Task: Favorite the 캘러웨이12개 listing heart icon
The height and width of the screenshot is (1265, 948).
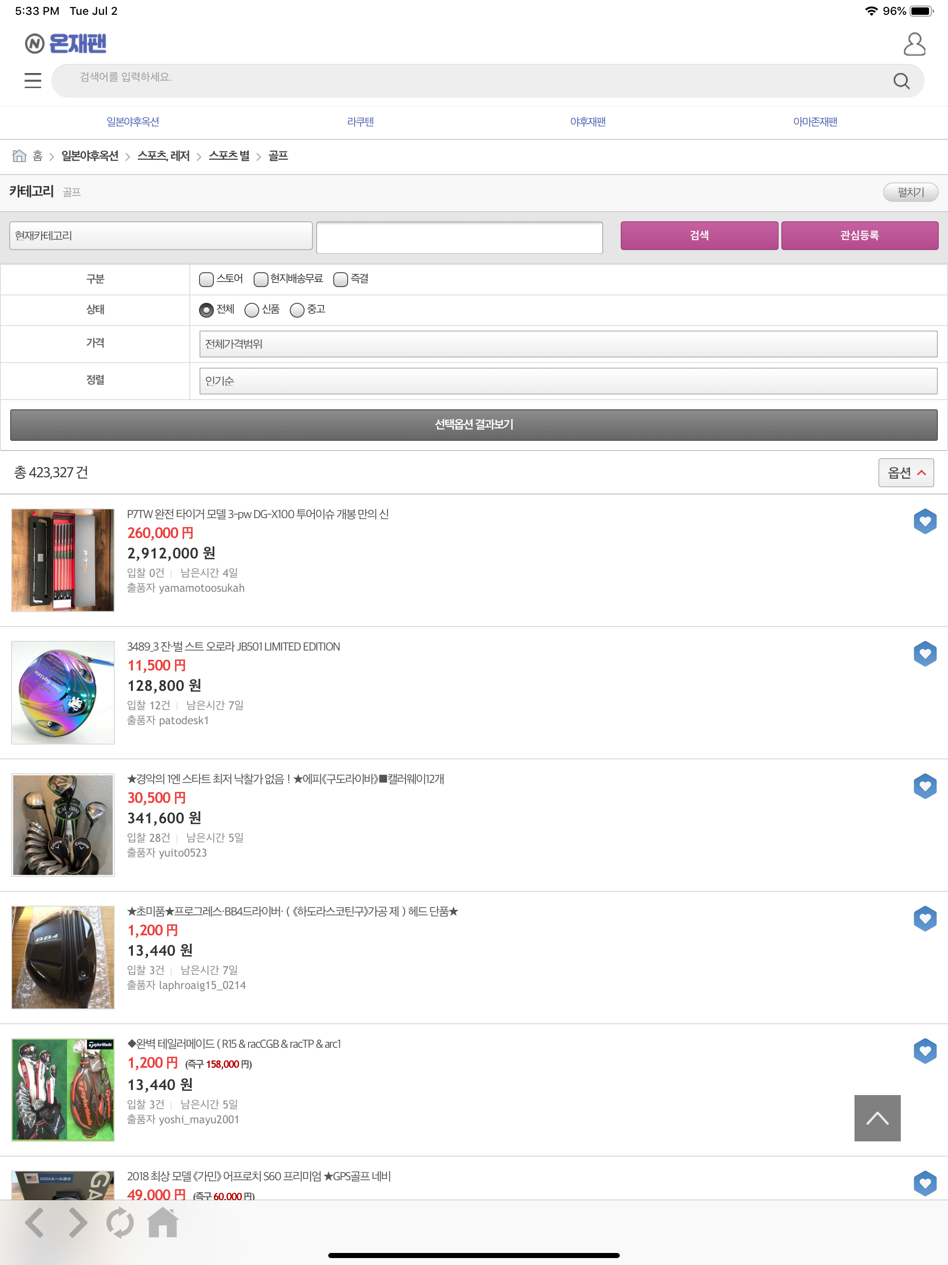Action: [x=924, y=786]
